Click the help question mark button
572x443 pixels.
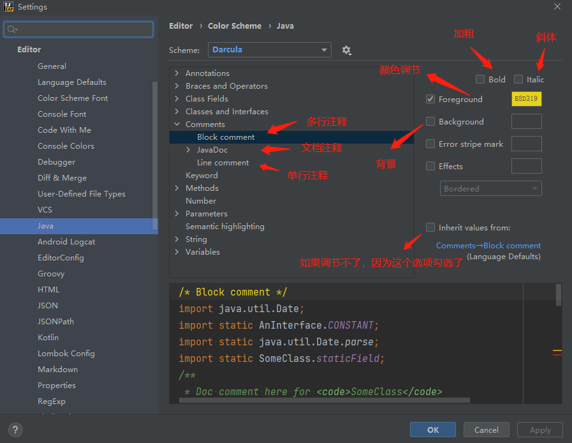[x=15, y=430]
